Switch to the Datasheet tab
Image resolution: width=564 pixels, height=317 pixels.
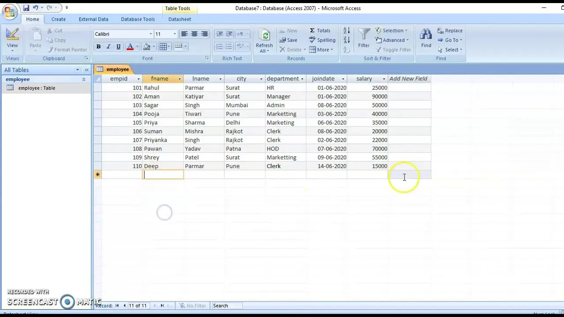click(x=180, y=19)
